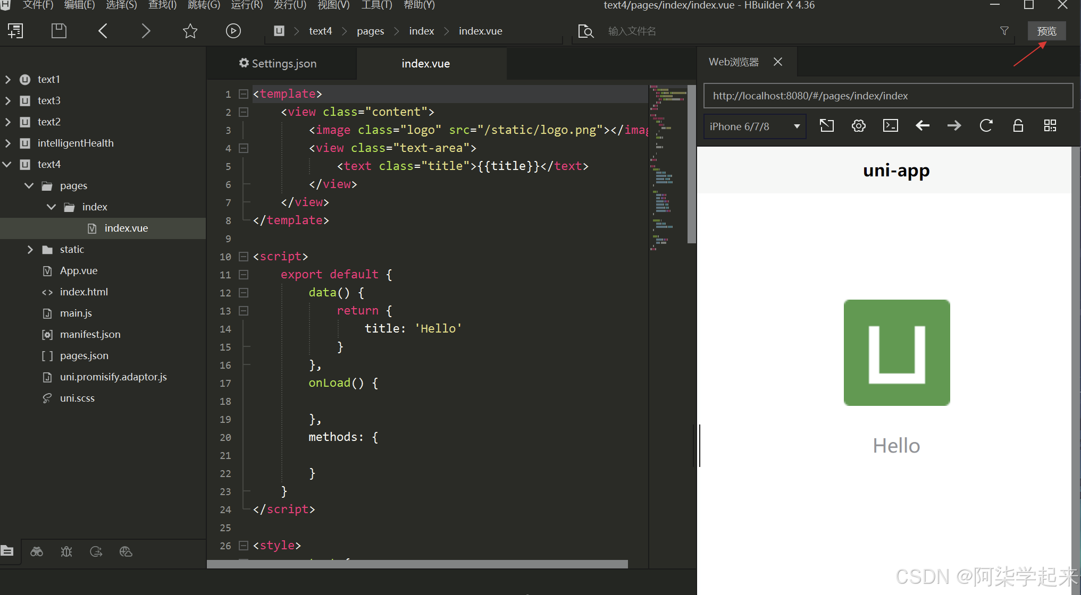Click the browser URL address field
Screen dimensions: 1081x595
pos(888,96)
